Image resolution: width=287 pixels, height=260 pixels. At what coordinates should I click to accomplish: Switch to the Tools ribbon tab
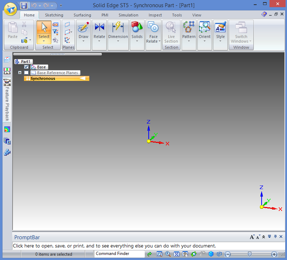point(177,15)
